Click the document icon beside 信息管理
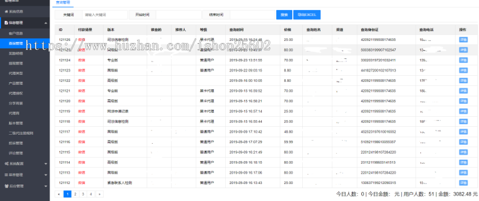 [6, 22]
